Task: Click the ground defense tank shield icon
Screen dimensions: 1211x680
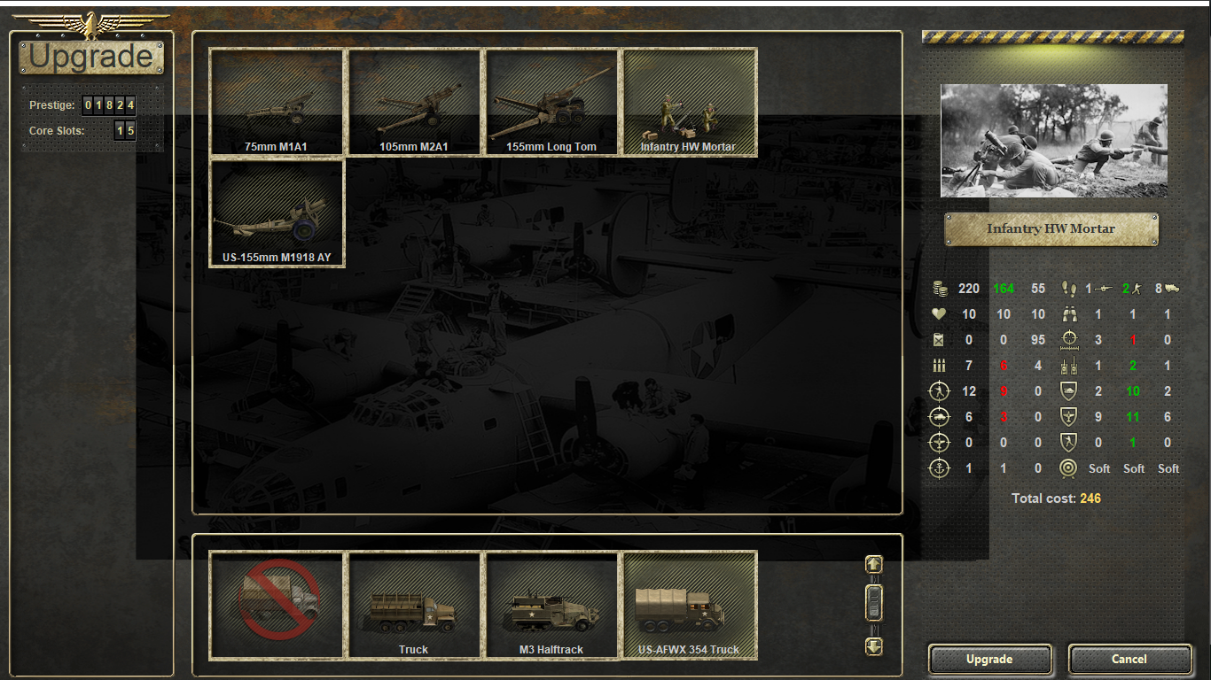Action: click(x=1069, y=391)
